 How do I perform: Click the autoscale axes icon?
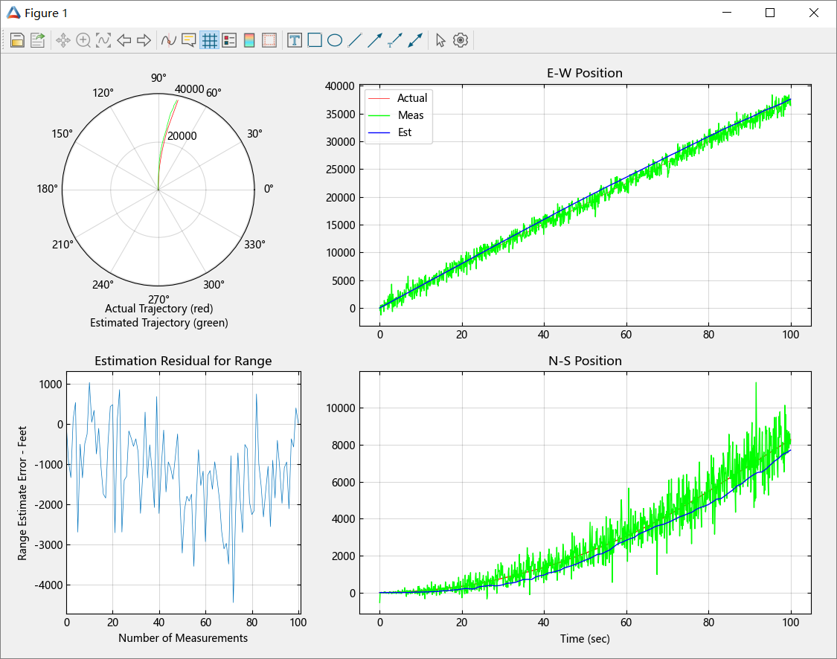103,41
